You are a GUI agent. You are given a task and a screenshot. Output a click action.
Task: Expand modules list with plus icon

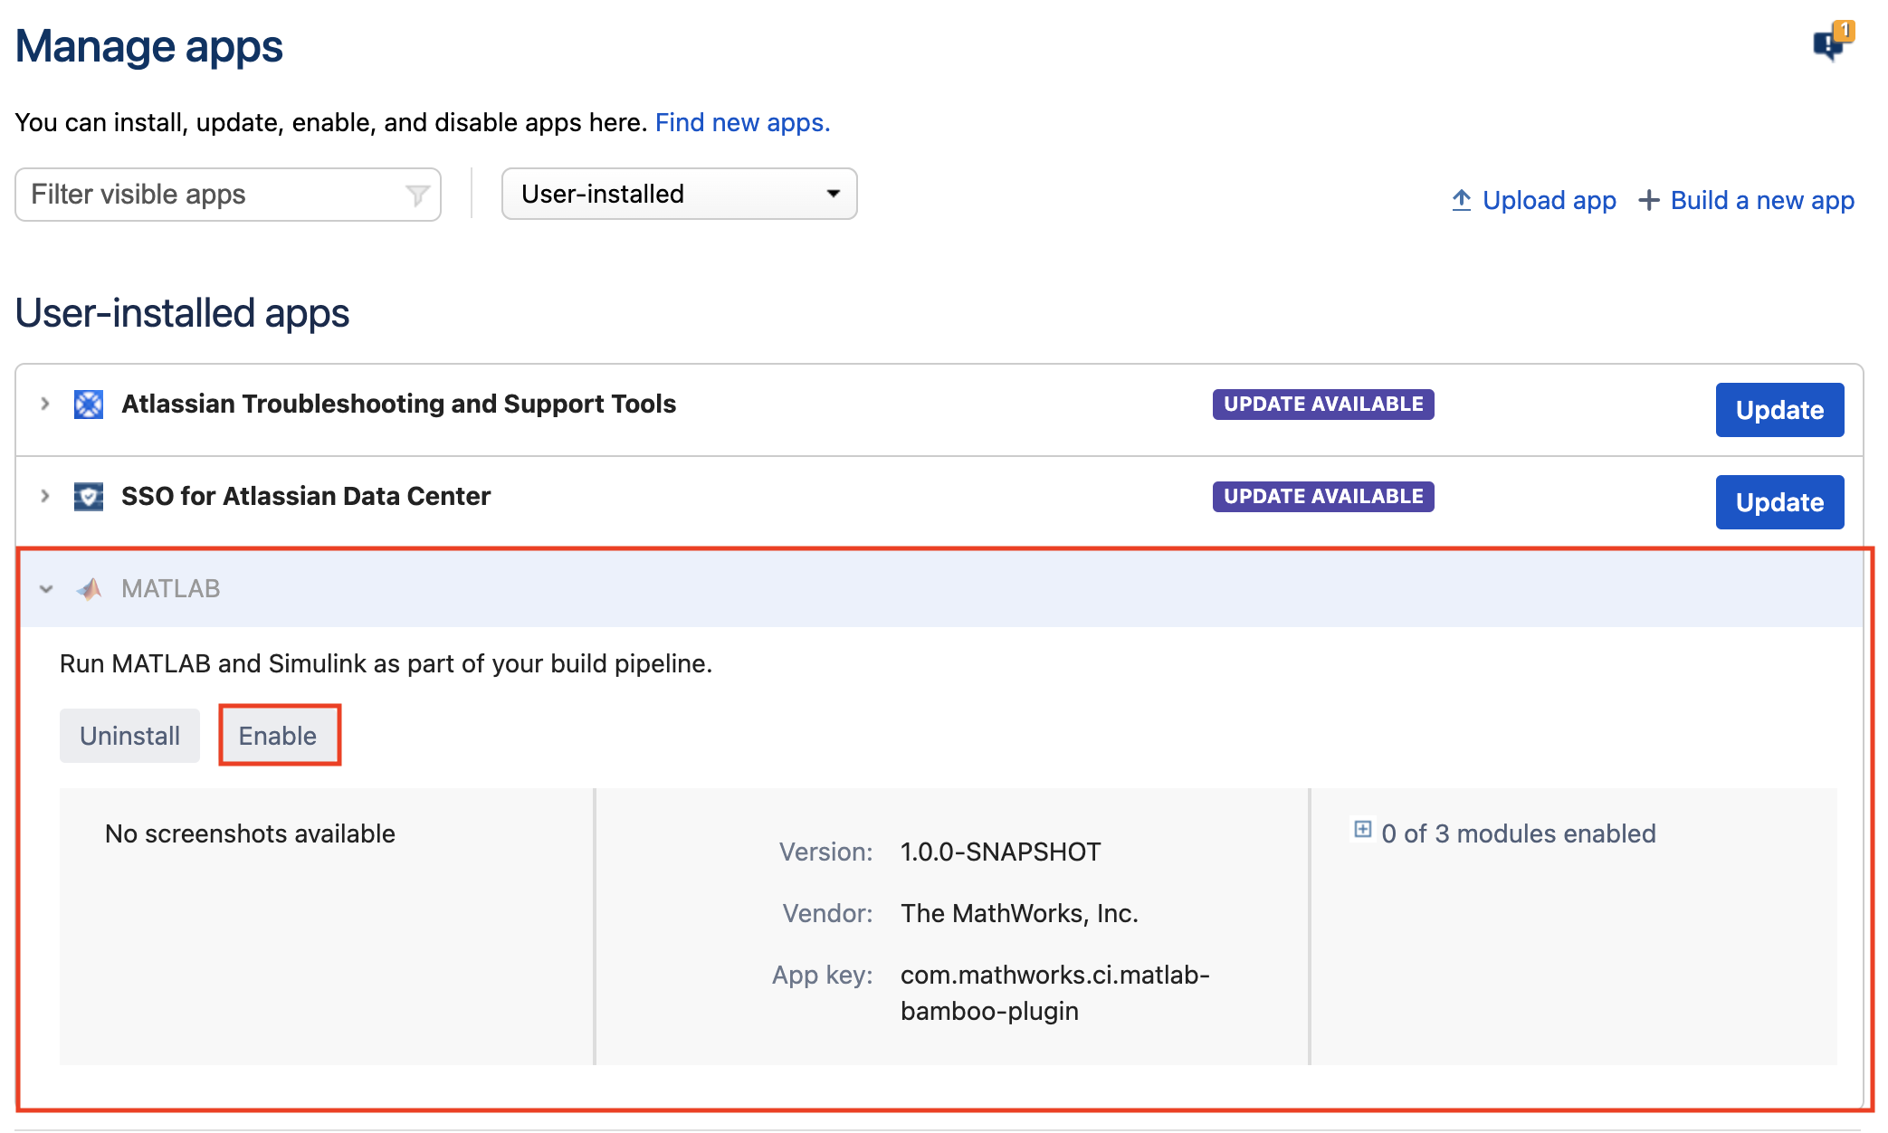[x=1362, y=830]
